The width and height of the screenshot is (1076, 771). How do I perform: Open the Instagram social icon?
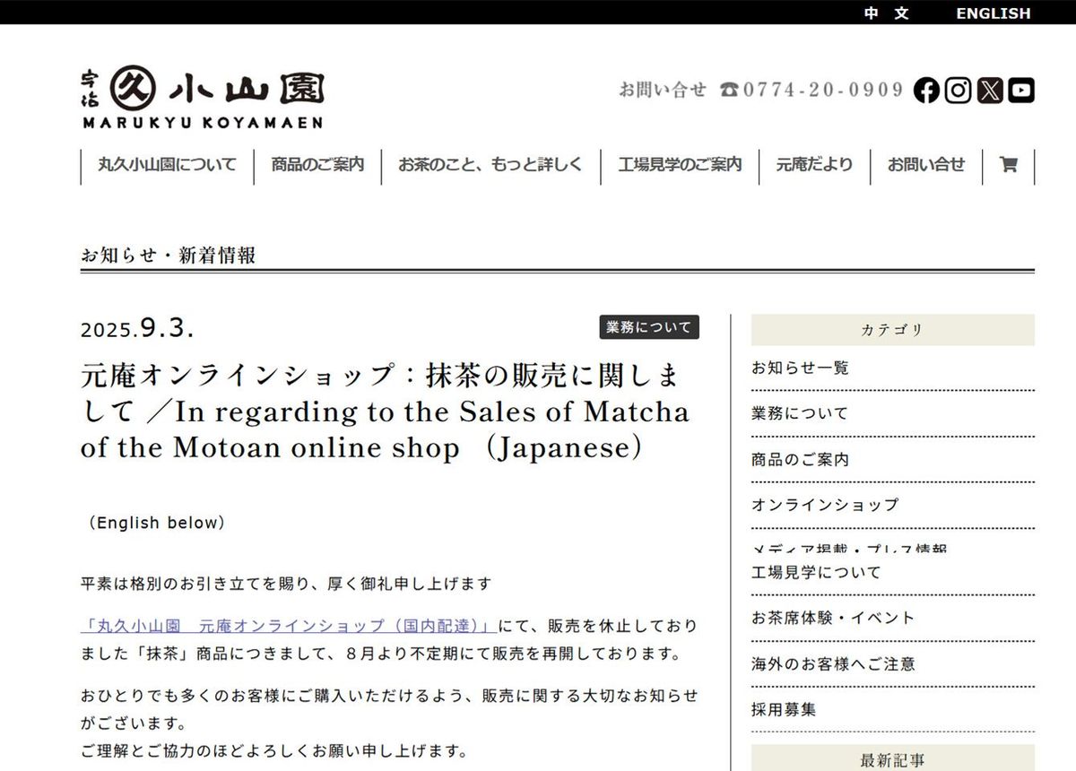point(958,91)
